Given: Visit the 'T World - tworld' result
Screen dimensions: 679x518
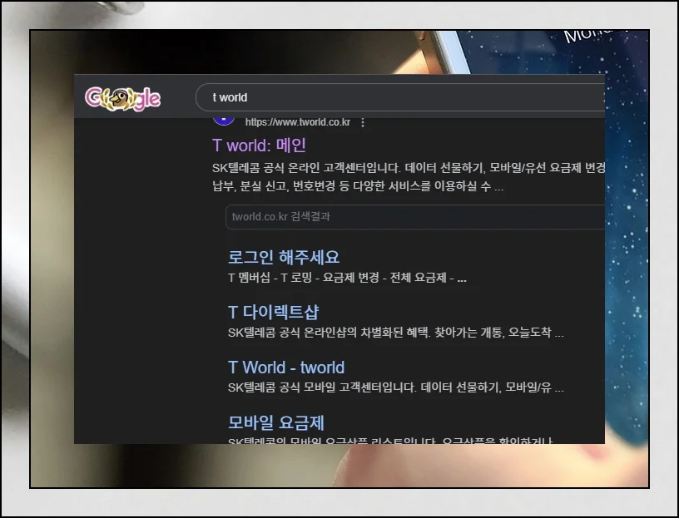Looking at the screenshot, I should 286,368.
